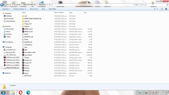This screenshot has height=95, width=169.
Task: Toggle the preview pane button
Action: pyautogui.click(x=162, y=9)
